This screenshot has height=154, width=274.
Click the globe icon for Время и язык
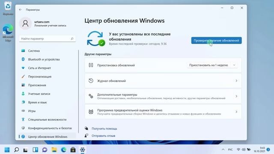point(23,102)
